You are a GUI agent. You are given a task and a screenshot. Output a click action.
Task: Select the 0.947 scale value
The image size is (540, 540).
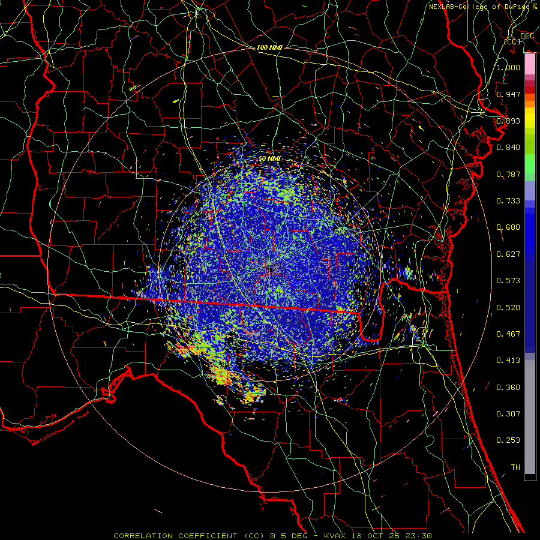tap(508, 94)
